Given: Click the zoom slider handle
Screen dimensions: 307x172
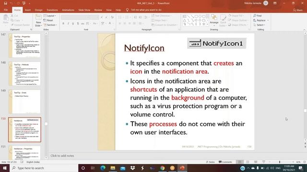Looking at the screenshot, I should tap(280, 162).
